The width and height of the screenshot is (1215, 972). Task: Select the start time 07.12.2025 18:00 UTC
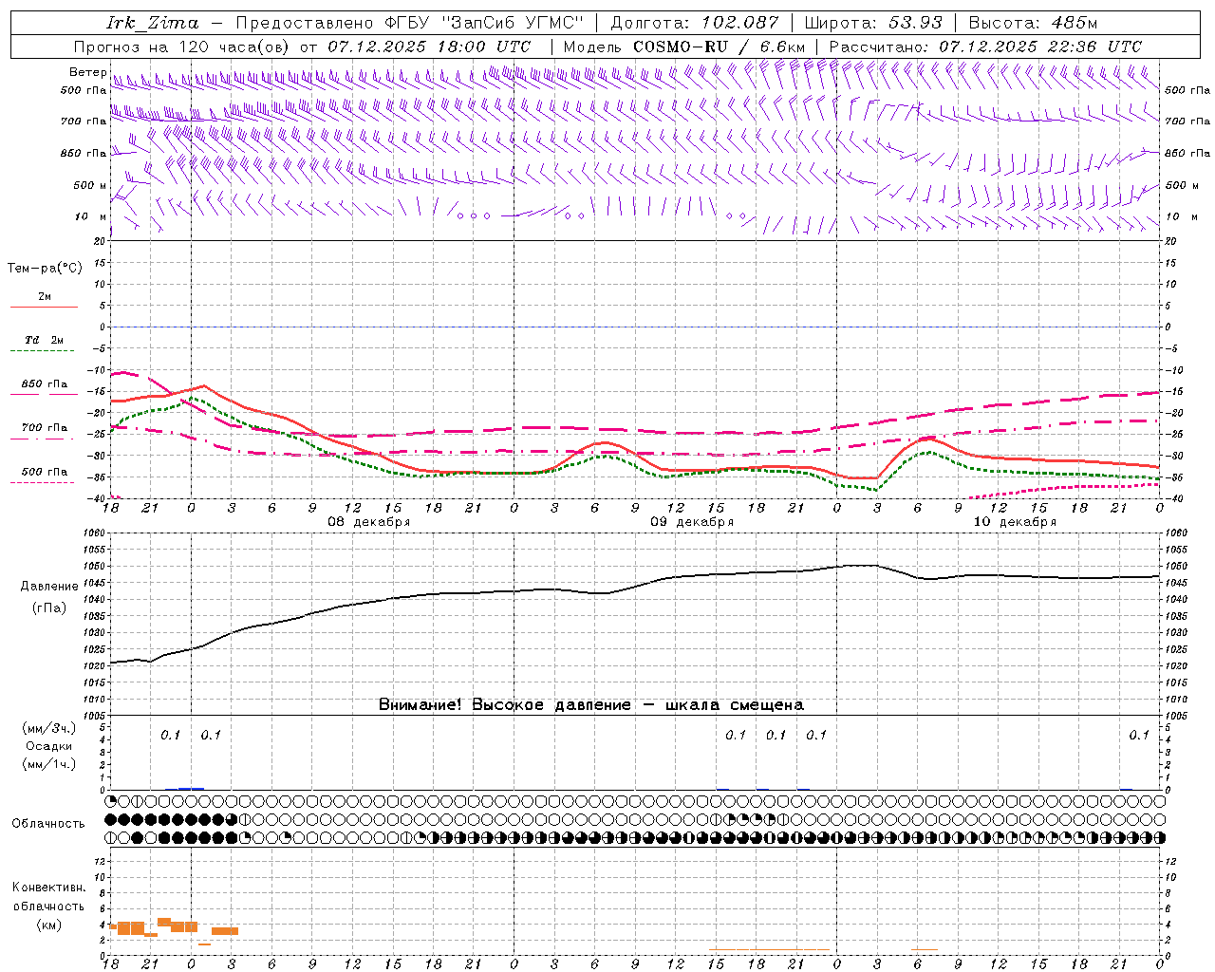tap(429, 47)
